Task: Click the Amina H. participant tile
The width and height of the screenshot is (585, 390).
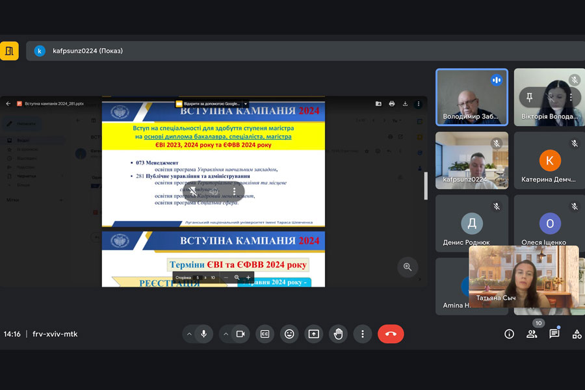Action: pyautogui.click(x=452, y=287)
